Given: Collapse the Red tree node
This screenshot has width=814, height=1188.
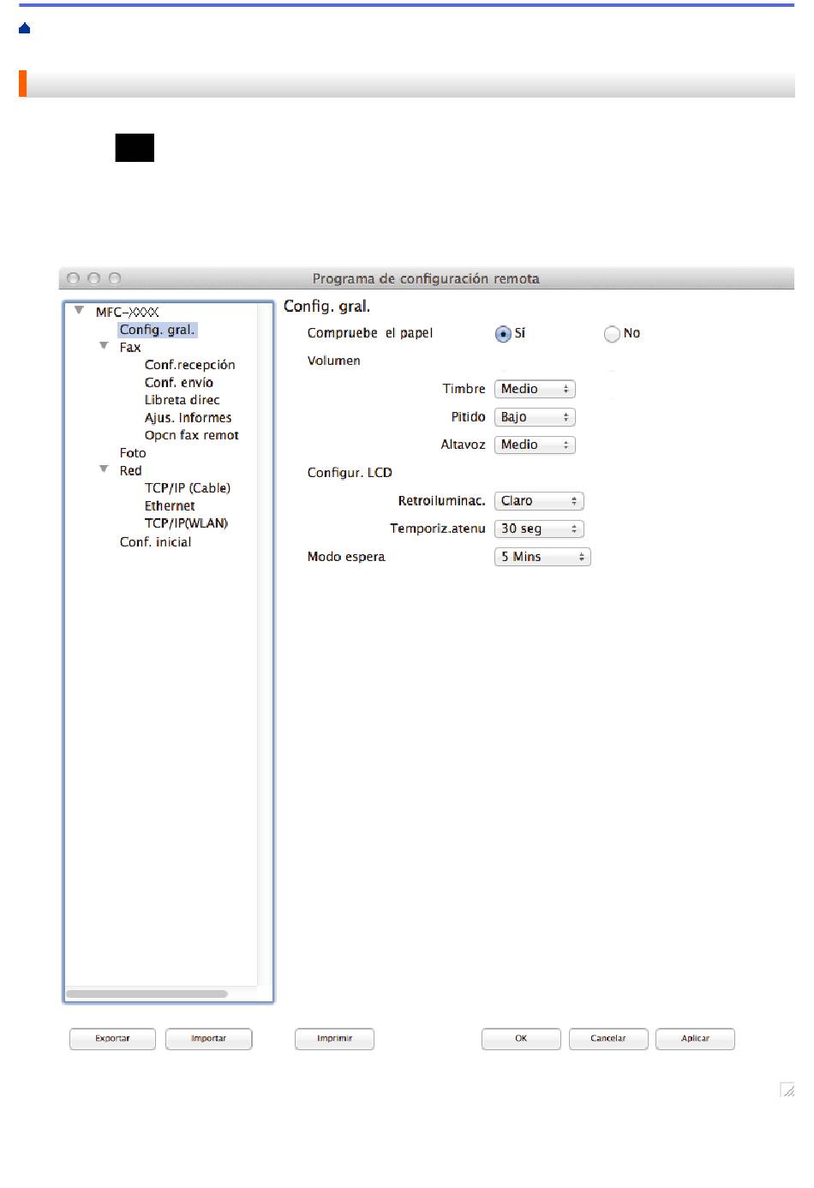Looking at the screenshot, I should tap(104, 469).
